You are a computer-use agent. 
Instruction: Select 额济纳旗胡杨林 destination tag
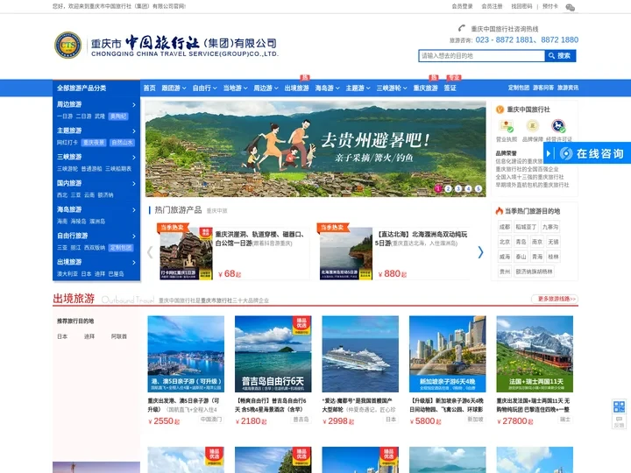[x=534, y=272]
